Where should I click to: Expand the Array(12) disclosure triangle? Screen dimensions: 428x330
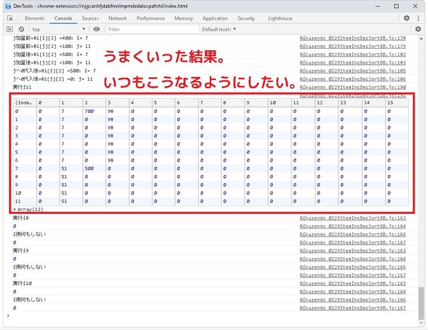coord(15,210)
